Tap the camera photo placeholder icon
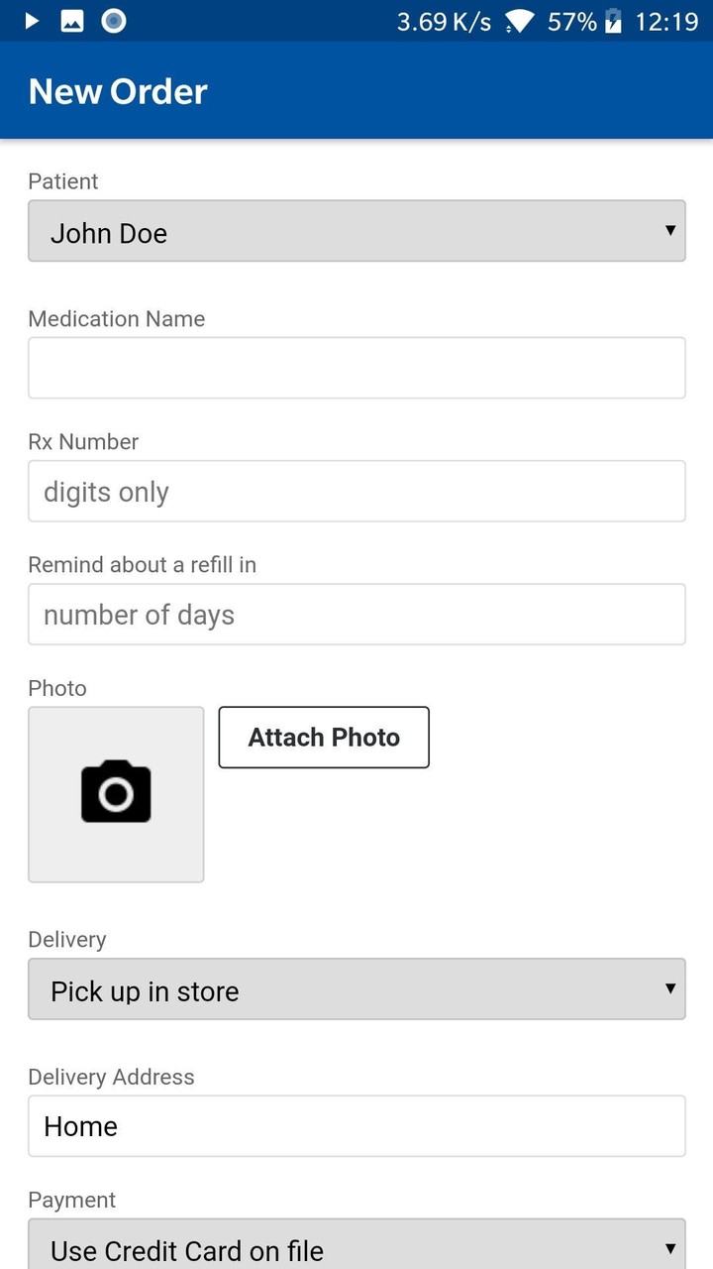 click(x=116, y=792)
